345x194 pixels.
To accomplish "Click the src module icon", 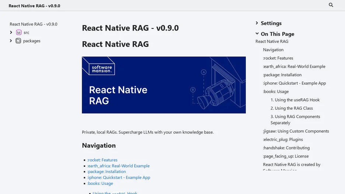I will [19, 32].
